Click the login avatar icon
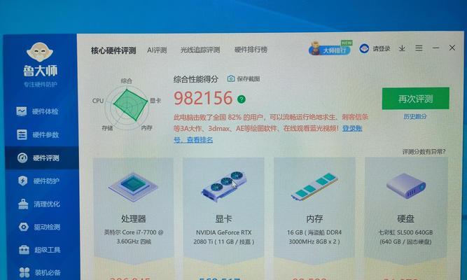The image size is (467, 280). [364, 48]
